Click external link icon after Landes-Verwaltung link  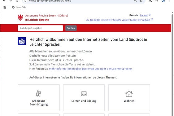tap(152, 20)
